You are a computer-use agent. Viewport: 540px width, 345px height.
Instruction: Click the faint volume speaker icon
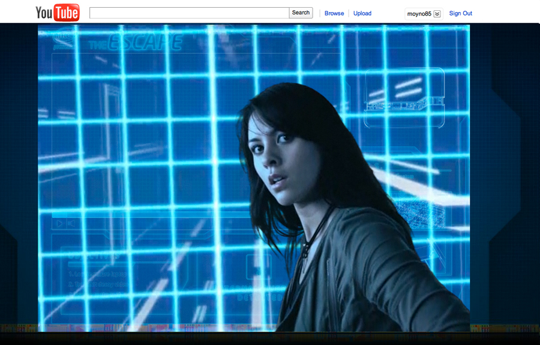71,224
